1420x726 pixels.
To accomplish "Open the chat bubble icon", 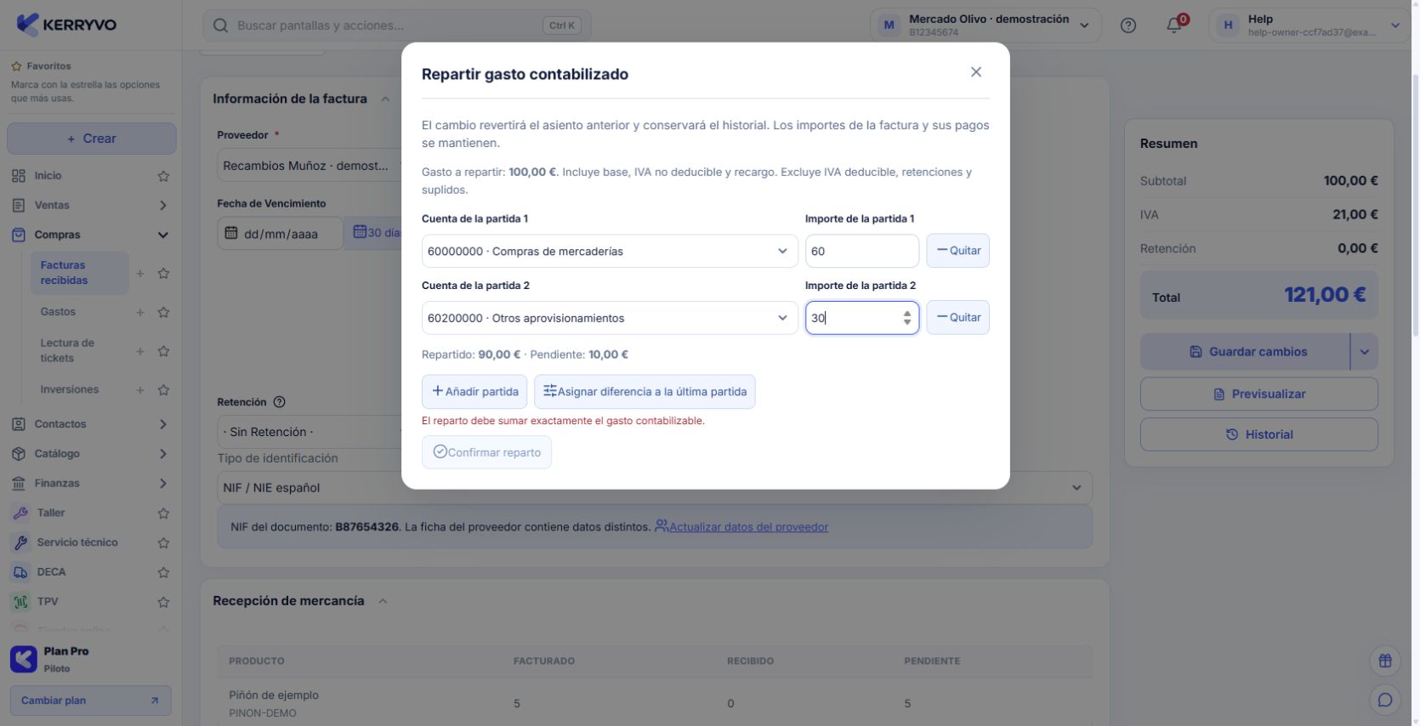I will [1385, 700].
